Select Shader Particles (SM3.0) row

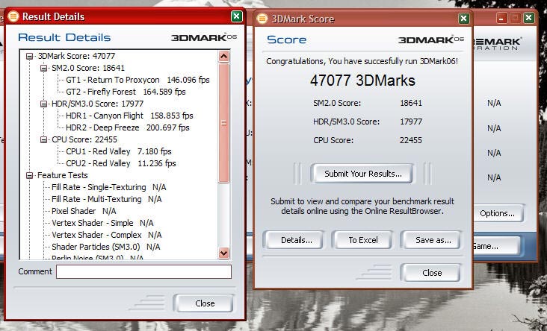(x=105, y=247)
